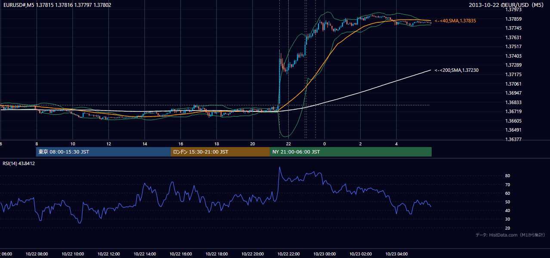Click price axis value 1.37973
550x258 pixels.
[x=513, y=9]
